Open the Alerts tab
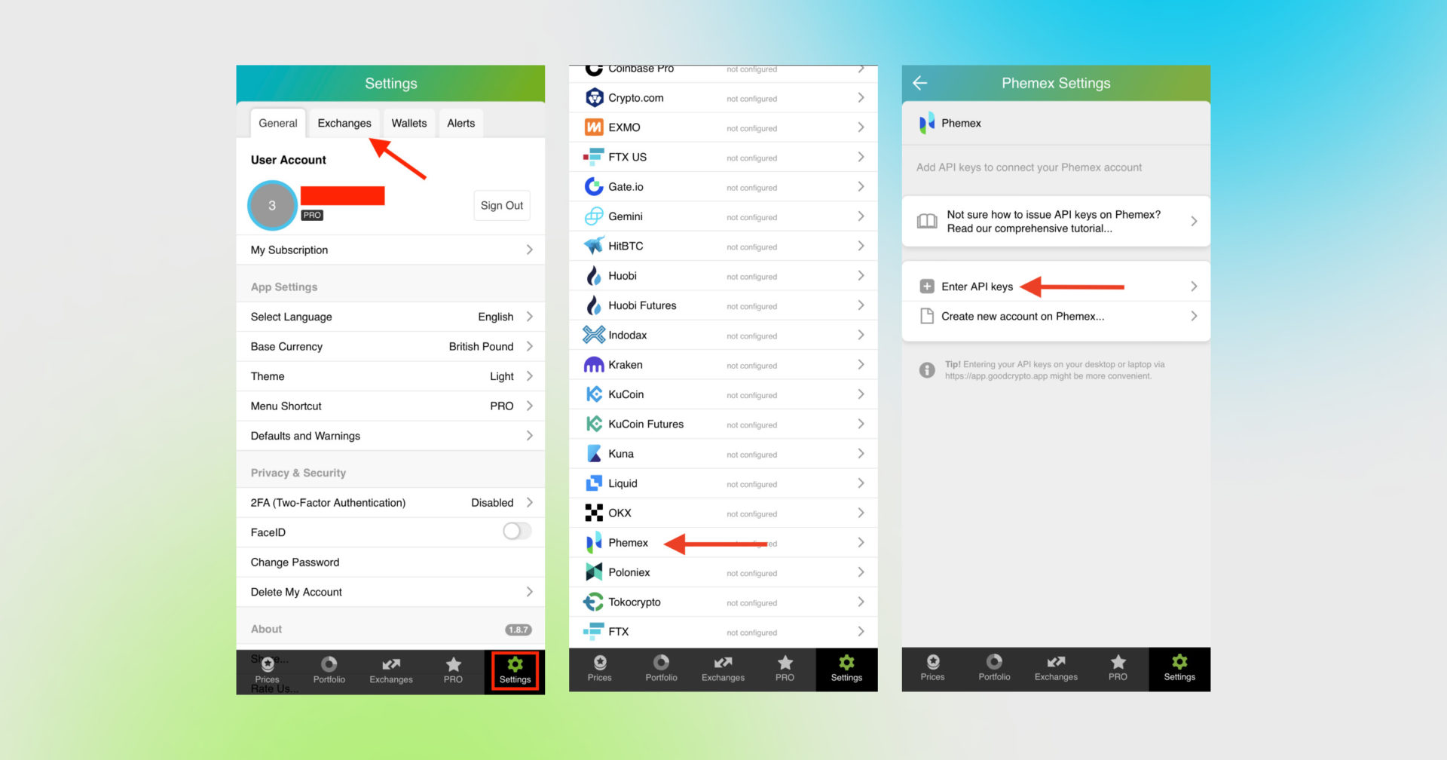This screenshot has width=1447, height=760. click(x=460, y=124)
